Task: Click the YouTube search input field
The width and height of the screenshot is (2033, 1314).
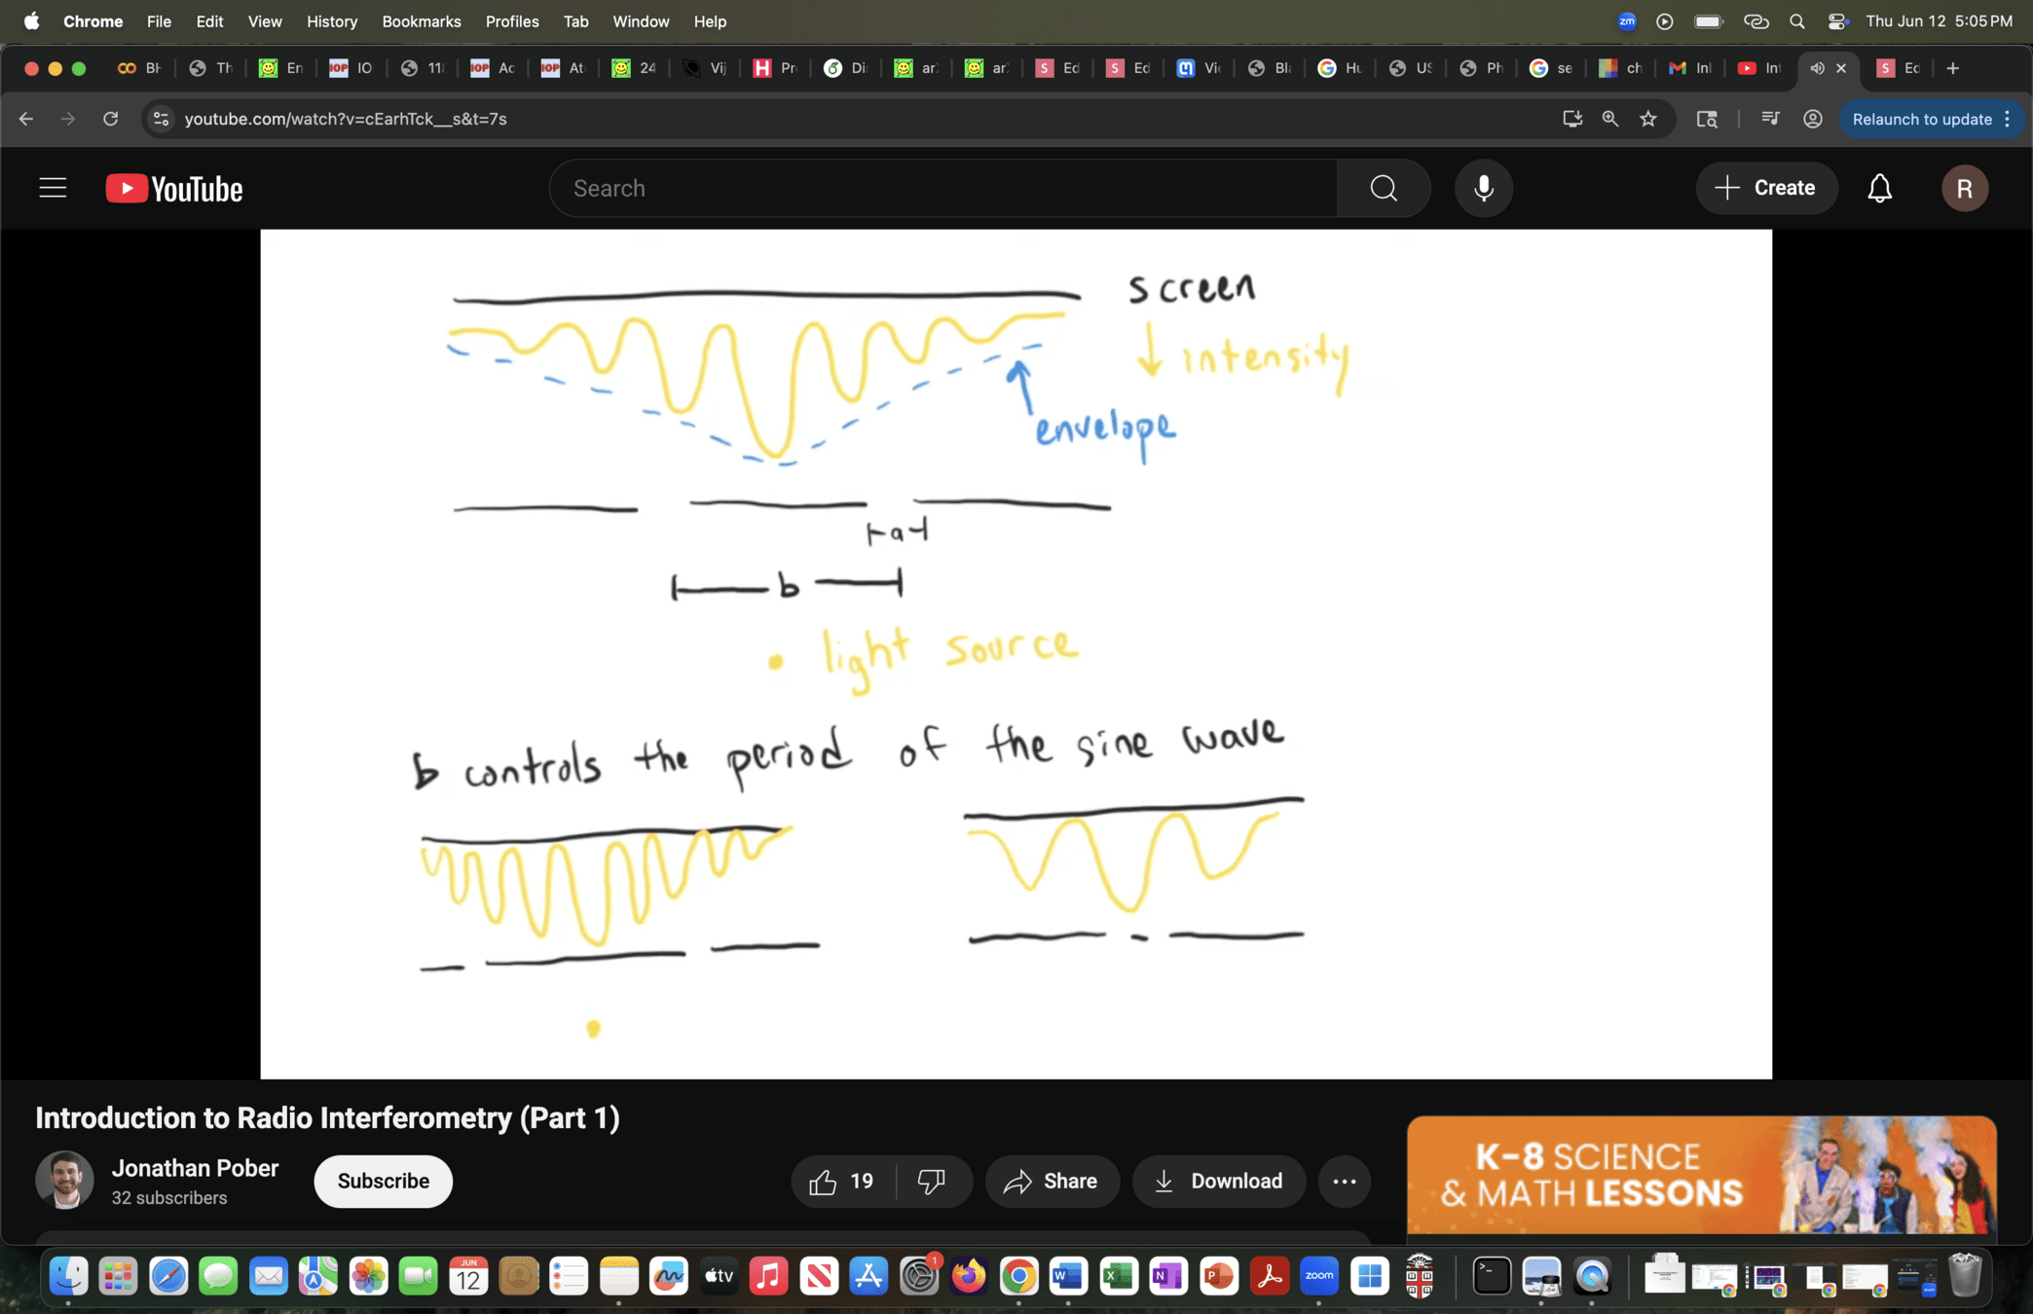Action: click(x=943, y=188)
